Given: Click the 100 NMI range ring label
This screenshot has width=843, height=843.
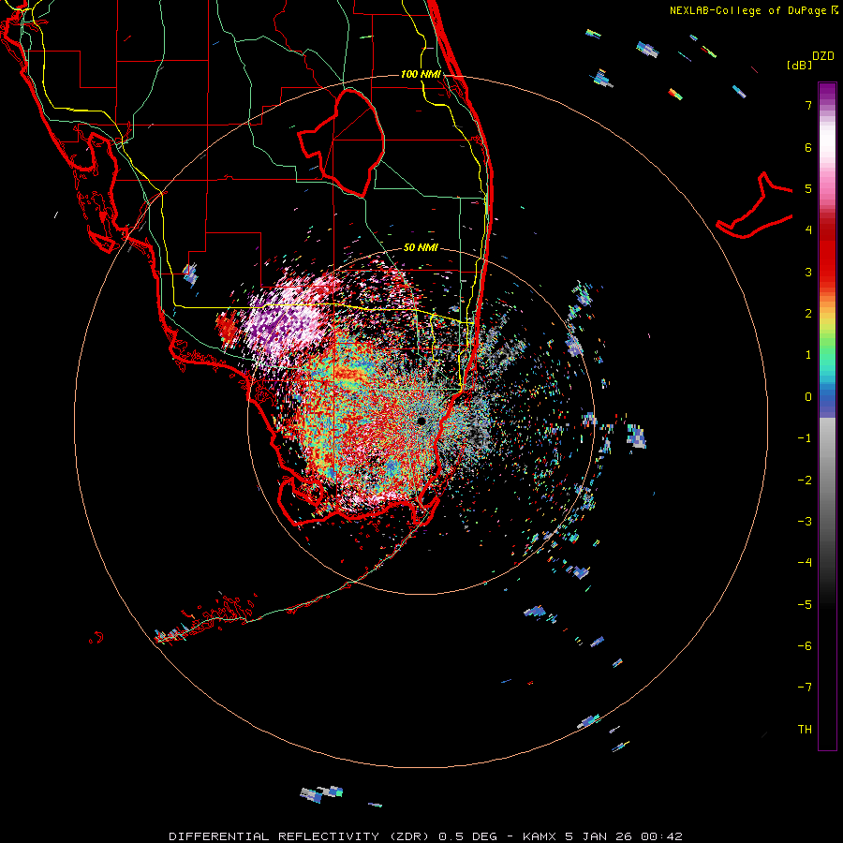Looking at the screenshot, I should tap(421, 74).
